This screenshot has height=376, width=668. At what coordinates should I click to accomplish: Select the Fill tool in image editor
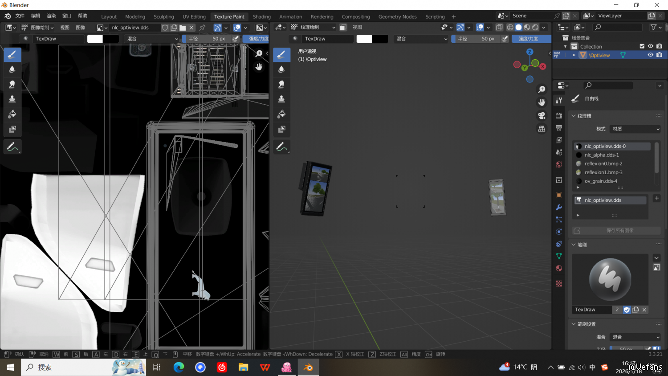pos(12,114)
